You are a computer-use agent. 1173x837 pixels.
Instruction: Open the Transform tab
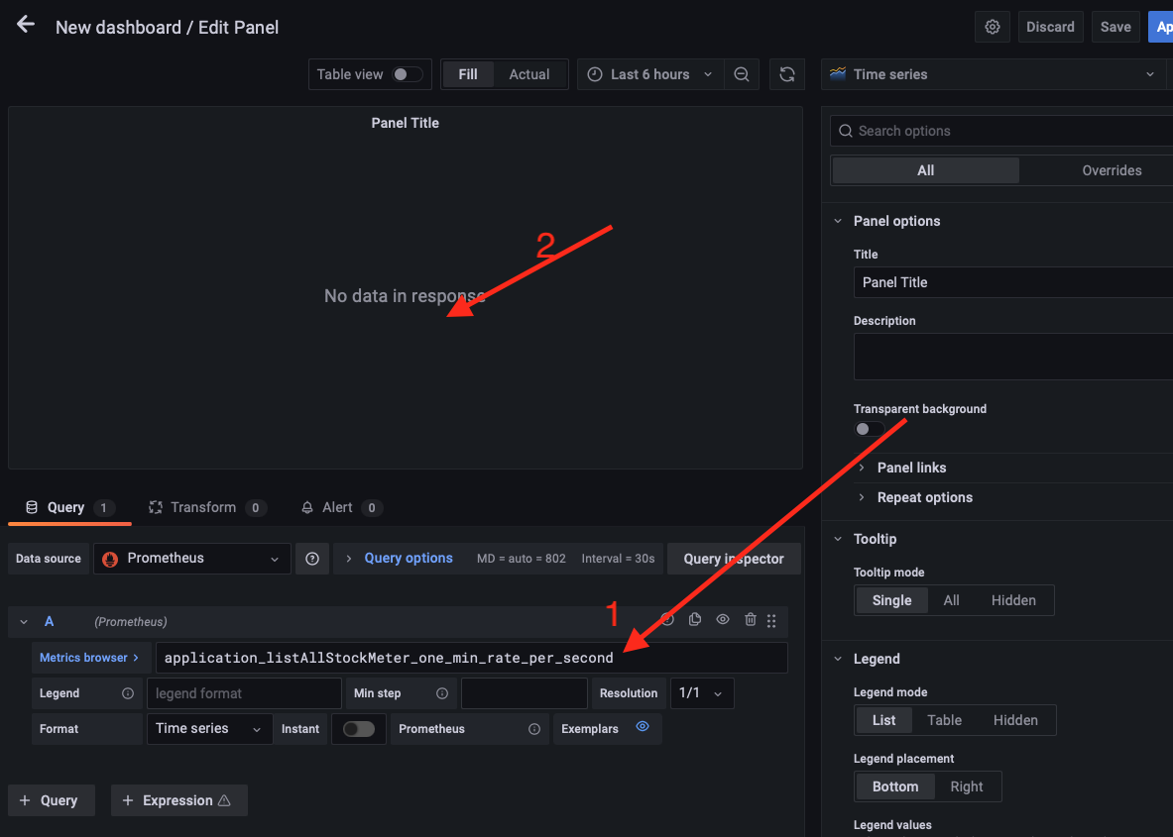(207, 507)
